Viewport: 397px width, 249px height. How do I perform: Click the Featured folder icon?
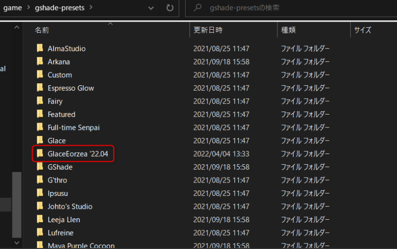point(40,114)
